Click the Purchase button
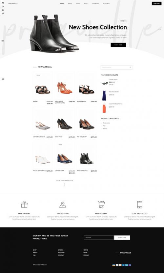The width and height of the screenshot is (164, 273). click(156, 4)
